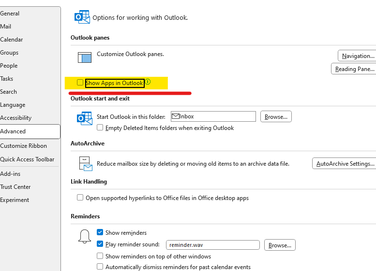Select the Advanced options category

pyautogui.click(x=30, y=131)
